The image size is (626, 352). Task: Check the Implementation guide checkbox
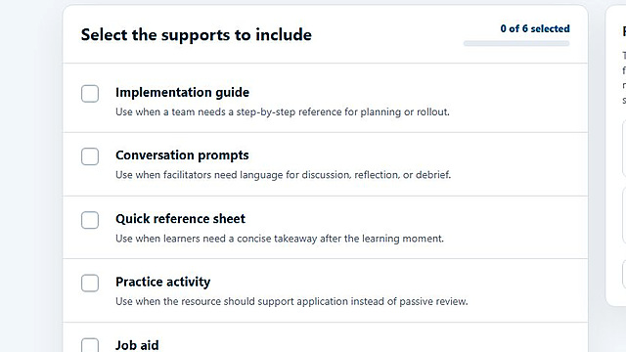[x=90, y=94]
